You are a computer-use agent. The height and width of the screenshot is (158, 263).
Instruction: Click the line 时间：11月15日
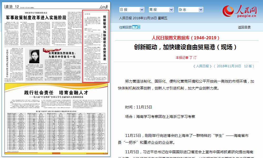click(x=139, y=107)
